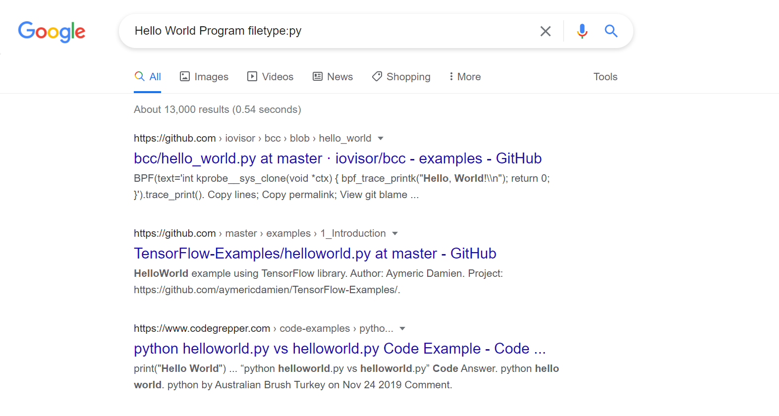Viewport: 779px width, 416px height.
Task: Start voice search with the microphone icon
Action: tap(582, 31)
